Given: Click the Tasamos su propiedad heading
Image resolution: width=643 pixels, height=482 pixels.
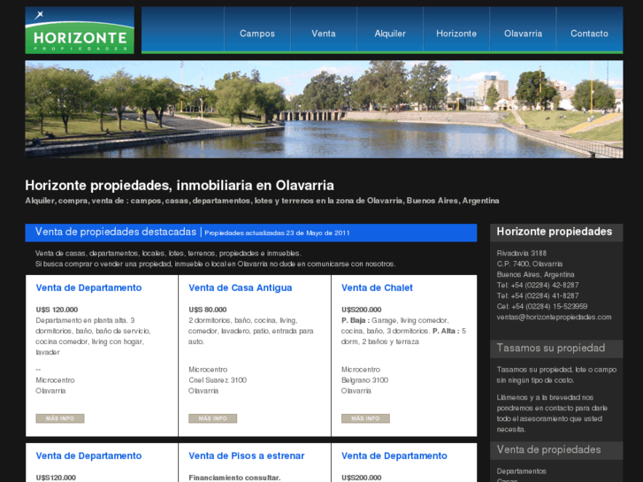Looking at the screenshot, I should (x=551, y=348).
